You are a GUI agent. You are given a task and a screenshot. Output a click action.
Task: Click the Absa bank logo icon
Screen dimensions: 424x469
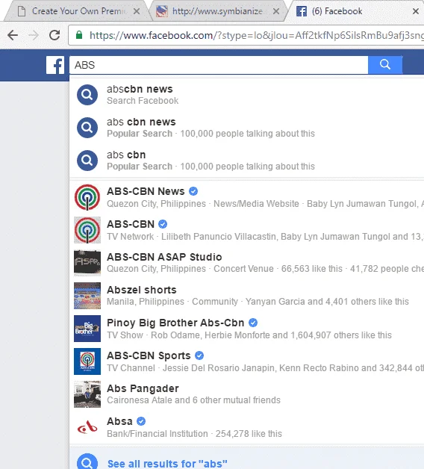coord(87,427)
